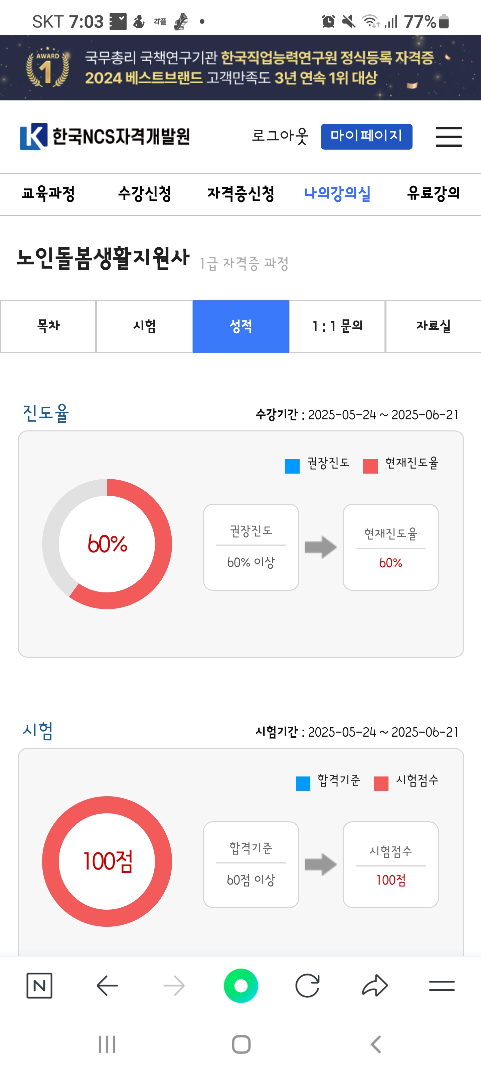This screenshot has height=1071, width=481.
Task: Click the 로그아웃 link
Action: coord(280,136)
